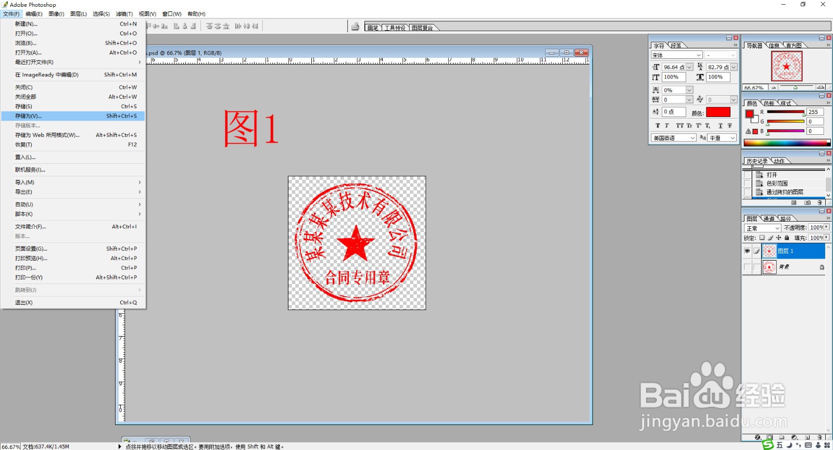Switch to the 色板 tab
Viewport: 833px width, 450px height.
(769, 104)
